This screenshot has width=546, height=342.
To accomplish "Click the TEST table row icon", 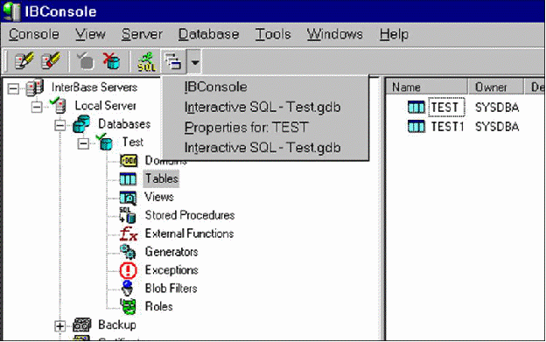I will click(416, 108).
